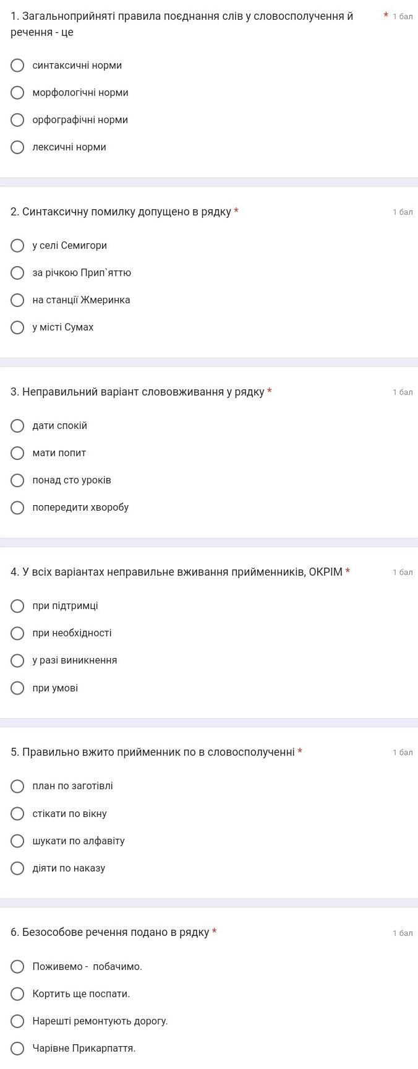Screen dimensions: 418x1069
Task: Choose 'морфологічні норми' answer
Action: pos(18,93)
